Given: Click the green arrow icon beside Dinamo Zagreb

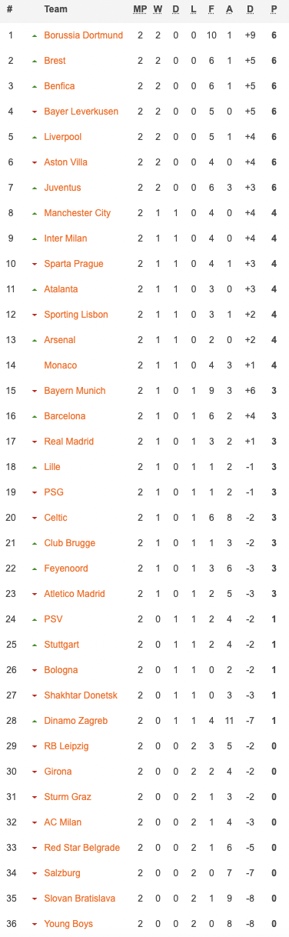Looking at the screenshot, I should 34,721.
